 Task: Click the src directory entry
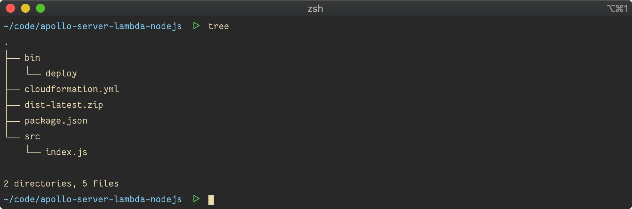(32, 137)
